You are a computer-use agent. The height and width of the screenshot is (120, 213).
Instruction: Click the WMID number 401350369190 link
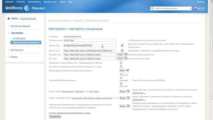28,19
